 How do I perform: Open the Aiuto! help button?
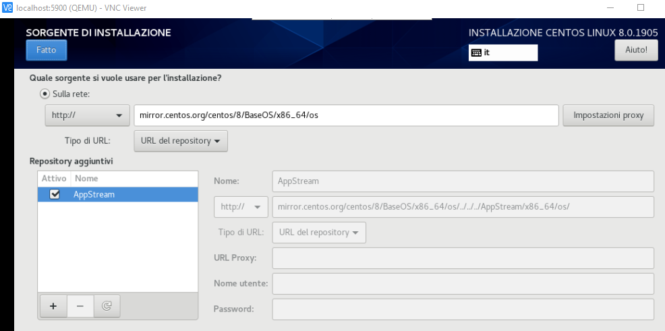(636, 50)
